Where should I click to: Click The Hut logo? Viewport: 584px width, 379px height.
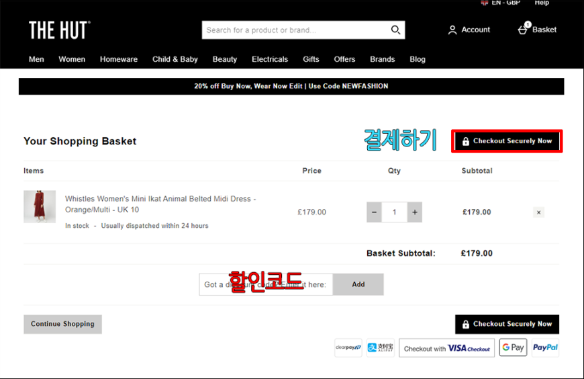click(60, 30)
